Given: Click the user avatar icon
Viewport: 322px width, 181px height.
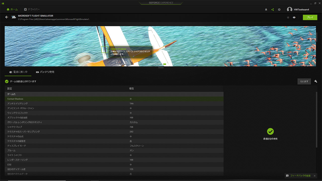Looking at the screenshot, I should pyautogui.click(x=290, y=10).
